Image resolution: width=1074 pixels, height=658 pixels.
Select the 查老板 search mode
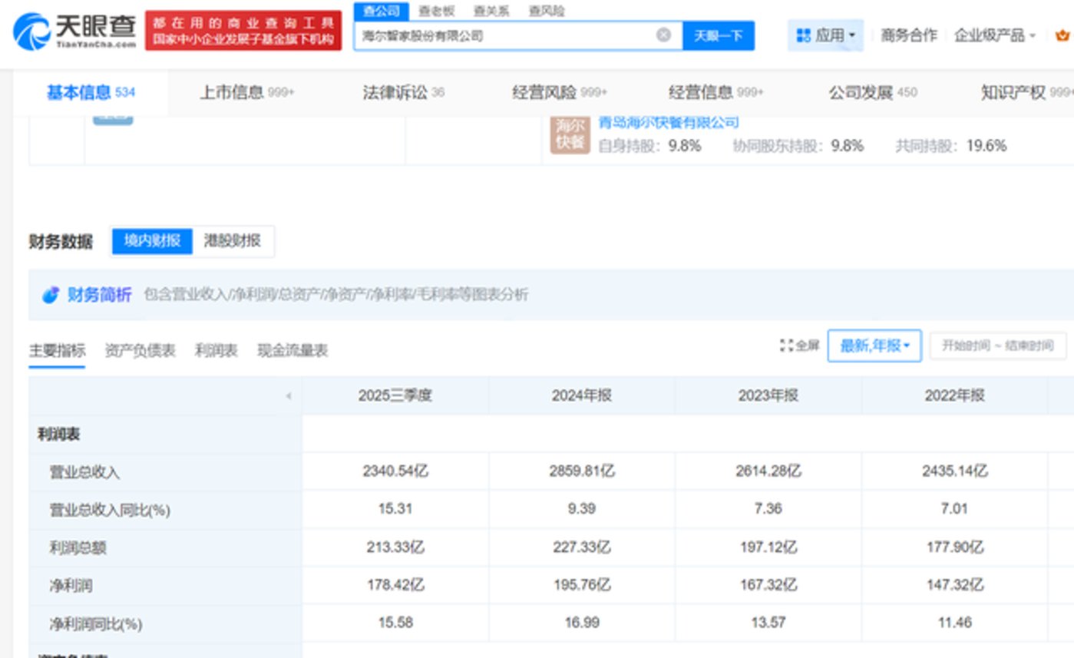[436, 11]
